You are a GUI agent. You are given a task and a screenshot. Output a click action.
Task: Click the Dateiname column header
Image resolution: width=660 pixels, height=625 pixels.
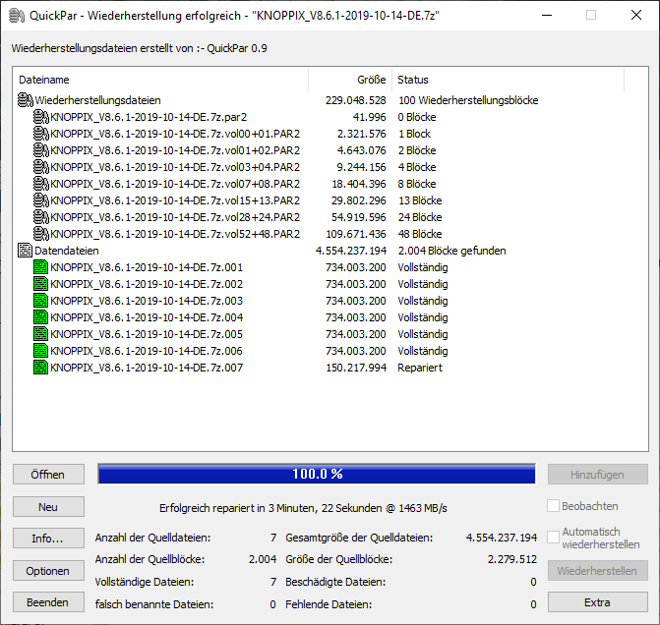(160, 80)
